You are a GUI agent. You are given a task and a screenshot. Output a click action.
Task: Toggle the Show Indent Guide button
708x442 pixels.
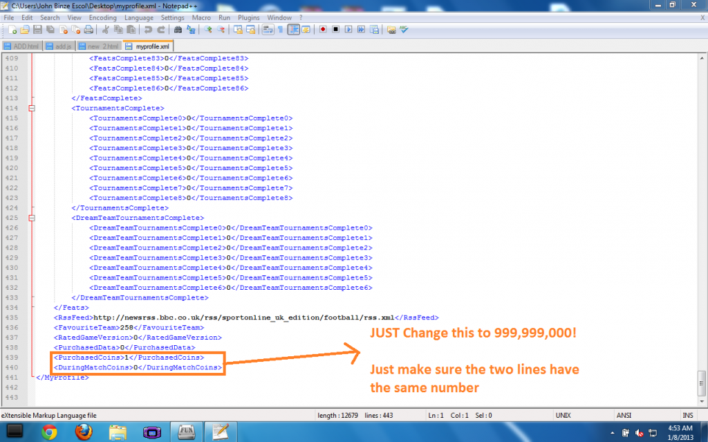click(293, 30)
